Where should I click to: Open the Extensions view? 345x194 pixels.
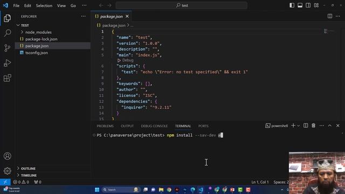[7, 78]
